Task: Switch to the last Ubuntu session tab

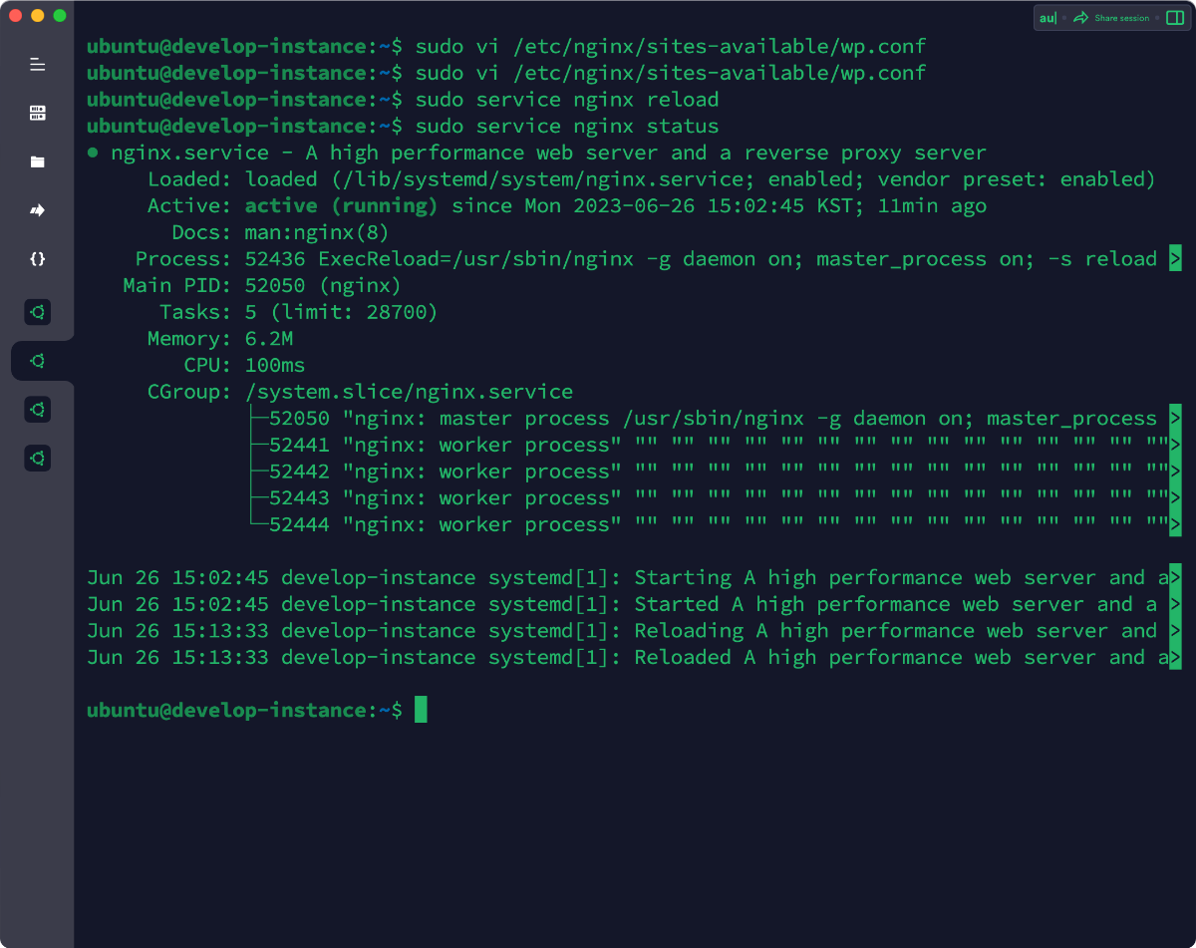Action: 37,459
